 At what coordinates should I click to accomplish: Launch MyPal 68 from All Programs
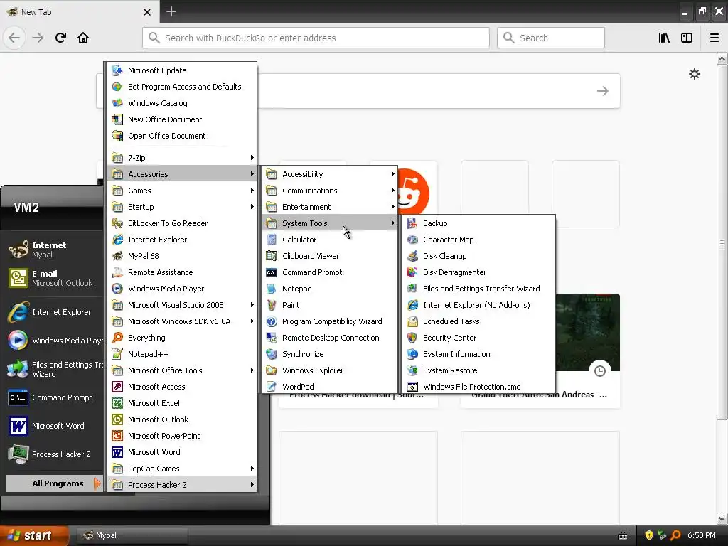[182, 256]
